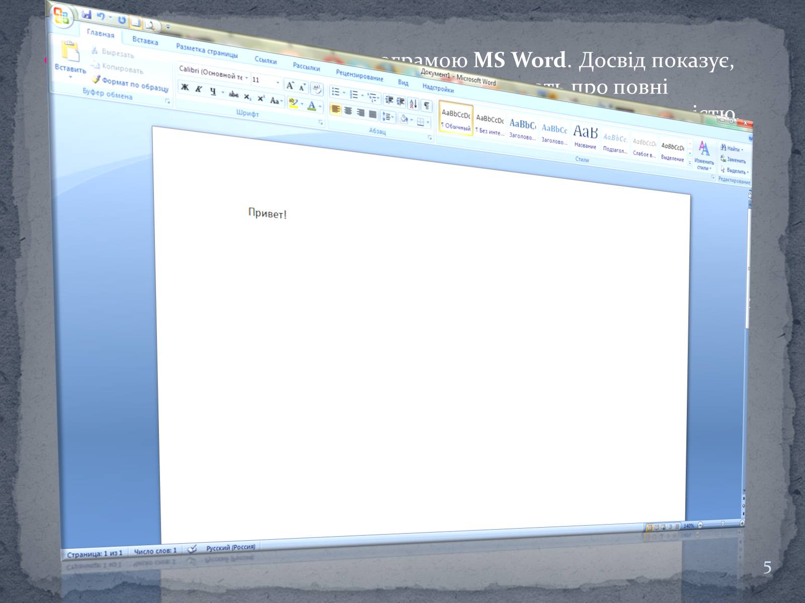Viewport: 805px width, 603px height.
Task: Click the Вставить paste clipboard icon
Action: coord(70,51)
